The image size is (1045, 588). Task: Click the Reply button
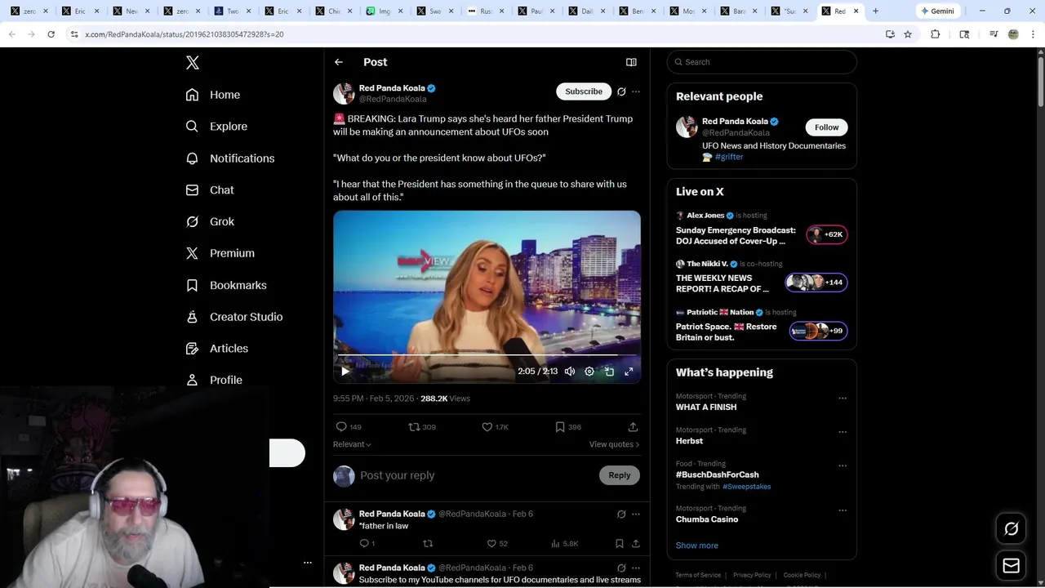620,475
